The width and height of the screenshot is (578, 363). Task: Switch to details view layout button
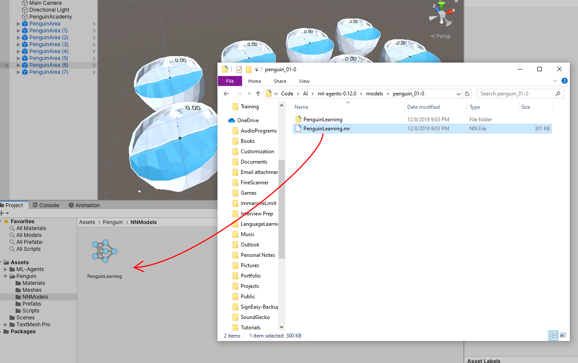pos(553,335)
